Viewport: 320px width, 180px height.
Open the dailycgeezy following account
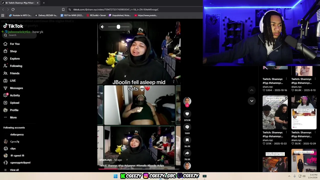coord(17,134)
